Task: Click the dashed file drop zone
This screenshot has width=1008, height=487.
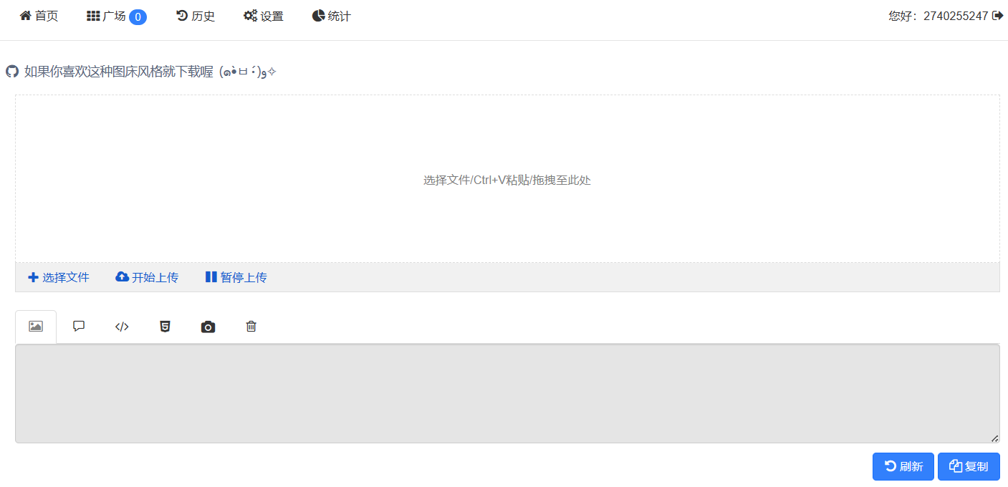Action: click(507, 179)
